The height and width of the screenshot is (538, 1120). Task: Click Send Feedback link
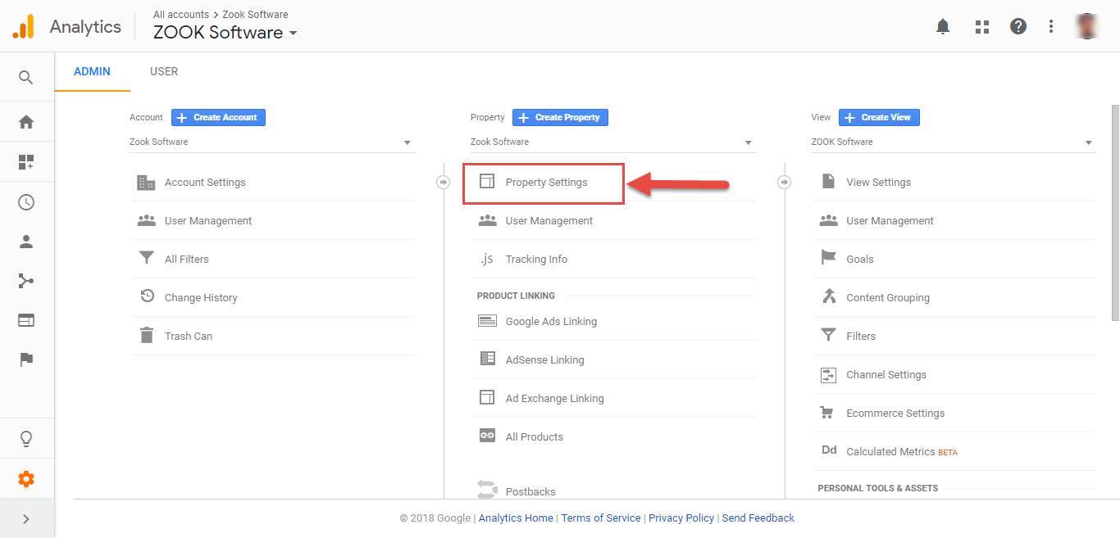[758, 518]
